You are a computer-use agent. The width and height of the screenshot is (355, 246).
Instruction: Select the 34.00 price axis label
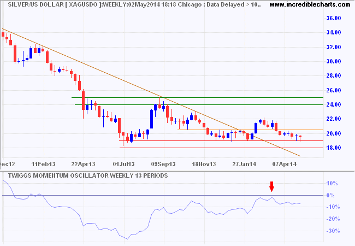point(334,32)
